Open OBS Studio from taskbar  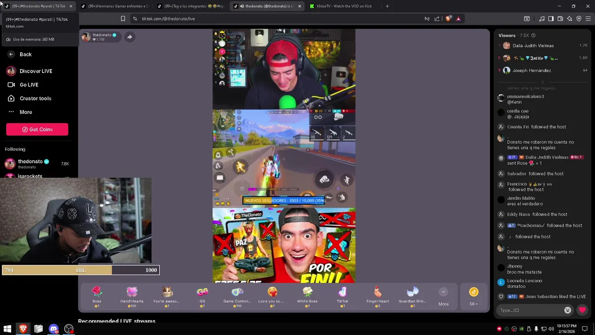[x=69, y=329]
